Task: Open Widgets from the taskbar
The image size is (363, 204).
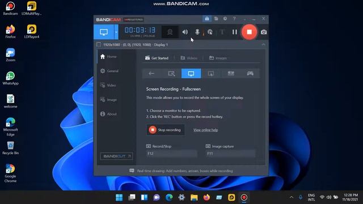Action: [144, 197]
